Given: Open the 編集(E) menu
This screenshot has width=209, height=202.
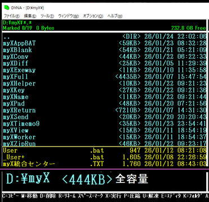Looking at the screenshot, I should 30,16.
